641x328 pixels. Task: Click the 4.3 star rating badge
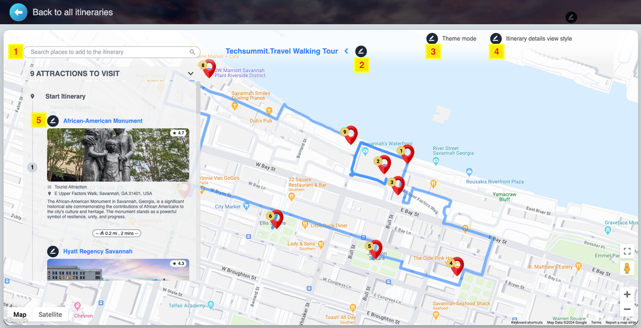pyautogui.click(x=178, y=264)
